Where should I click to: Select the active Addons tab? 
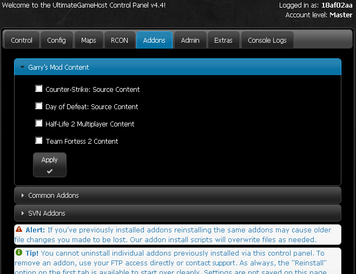[154, 40]
